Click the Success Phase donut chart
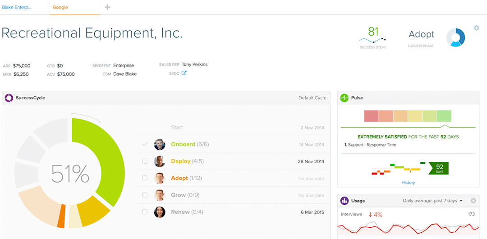The width and height of the screenshot is (487, 239). coord(455,37)
